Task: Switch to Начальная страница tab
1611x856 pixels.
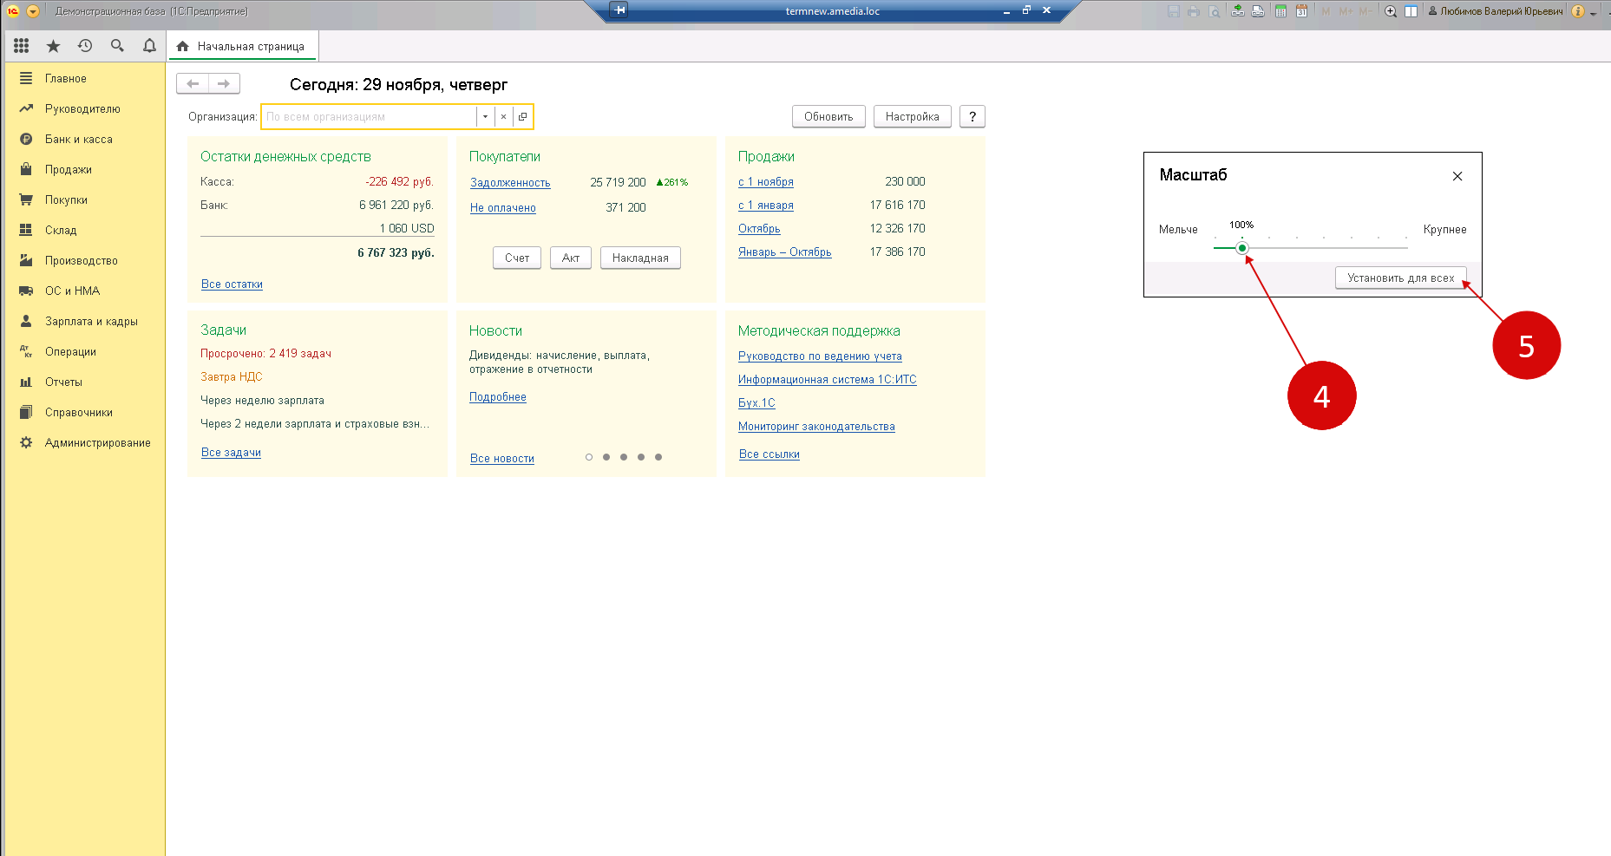Action: 243,46
